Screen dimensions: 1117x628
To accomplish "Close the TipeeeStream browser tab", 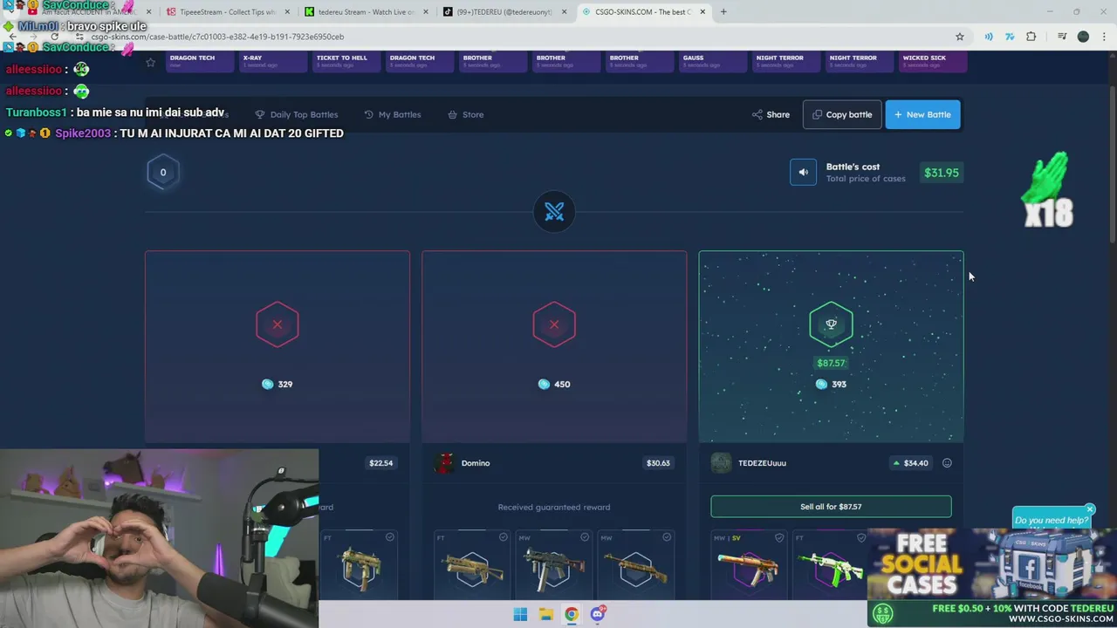I will point(287,11).
